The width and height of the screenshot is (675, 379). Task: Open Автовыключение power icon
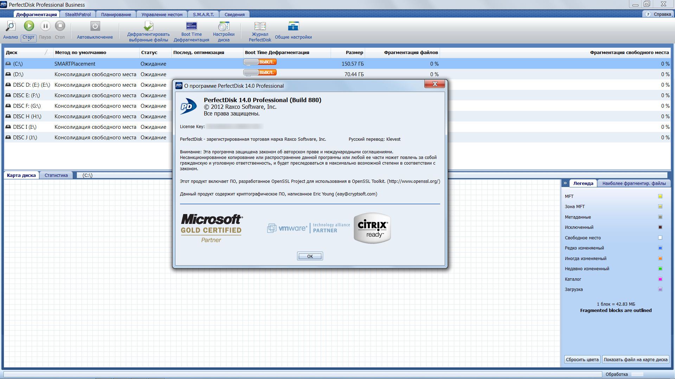95,26
